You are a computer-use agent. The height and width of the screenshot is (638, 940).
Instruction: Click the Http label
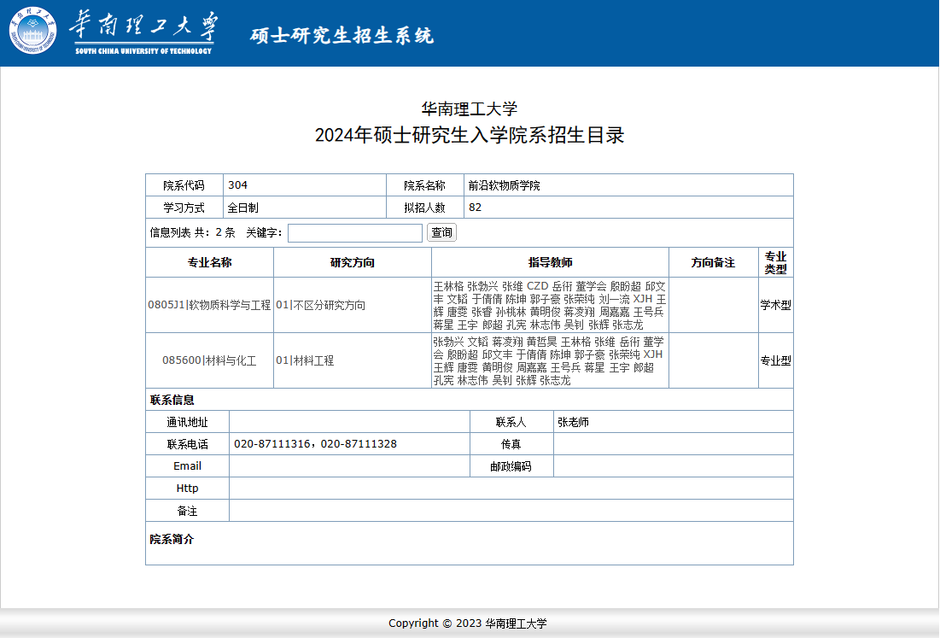tap(187, 489)
